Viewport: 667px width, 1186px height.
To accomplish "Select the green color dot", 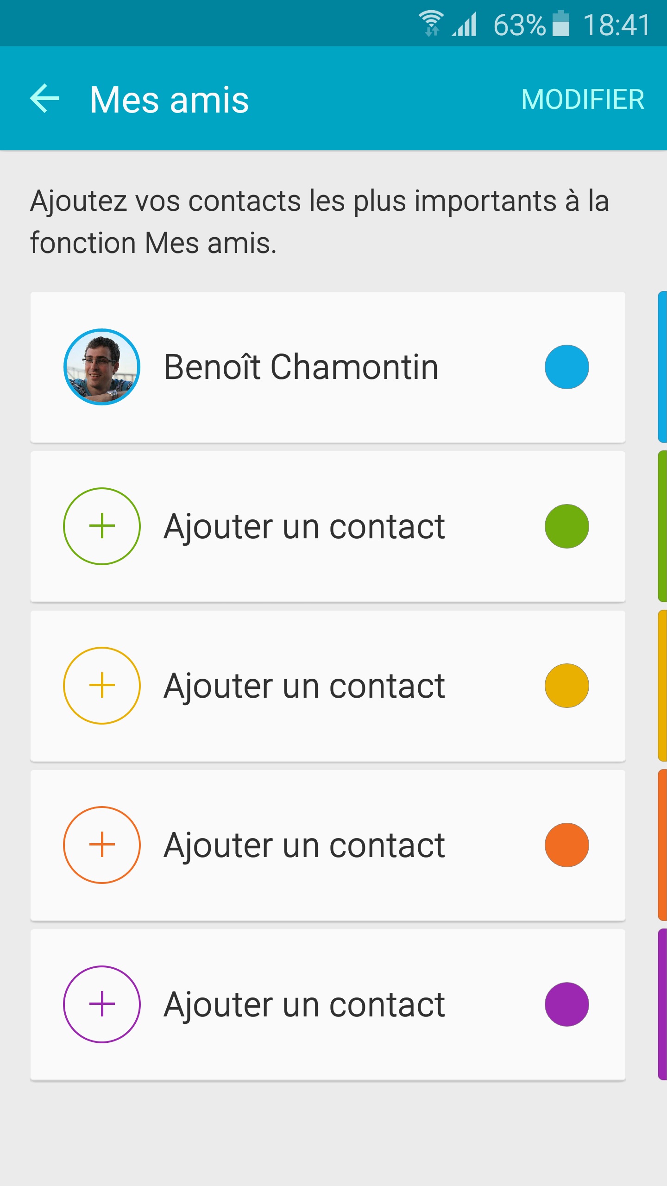I will [x=566, y=526].
